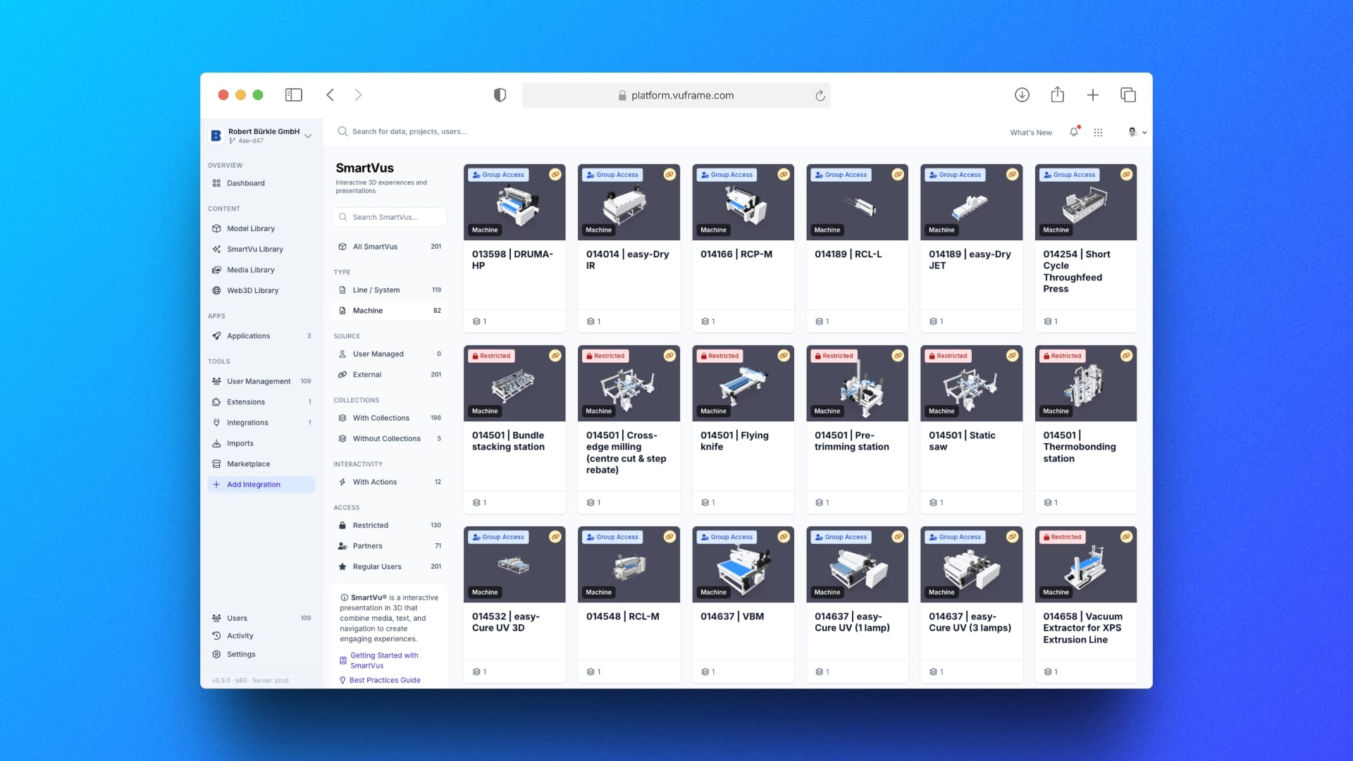Open the Downloads icon in toolbar
Viewport: 1353px width, 761px height.
click(x=1022, y=94)
